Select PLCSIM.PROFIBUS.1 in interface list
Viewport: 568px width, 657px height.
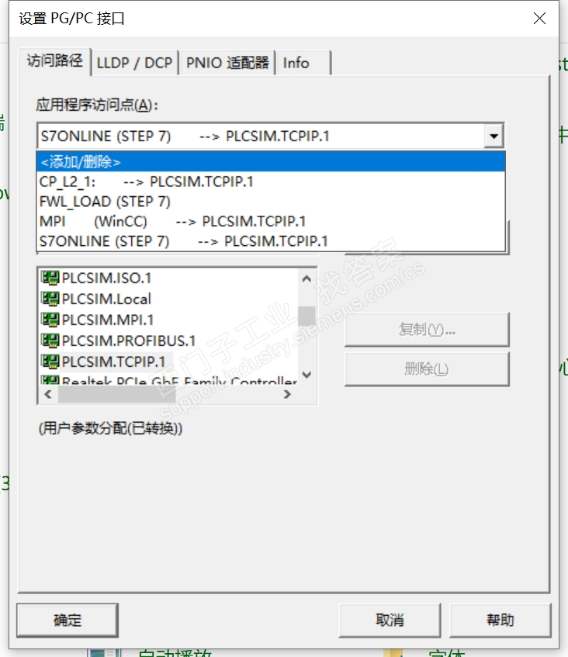click(128, 341)
